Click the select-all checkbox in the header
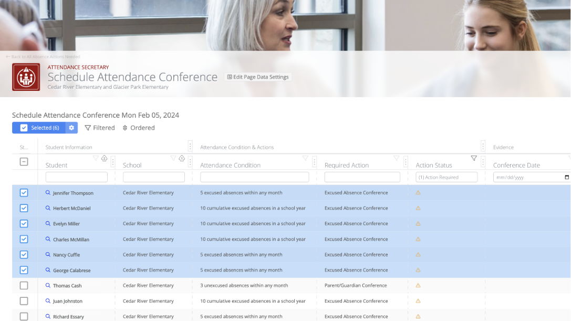 coord(24,162)
